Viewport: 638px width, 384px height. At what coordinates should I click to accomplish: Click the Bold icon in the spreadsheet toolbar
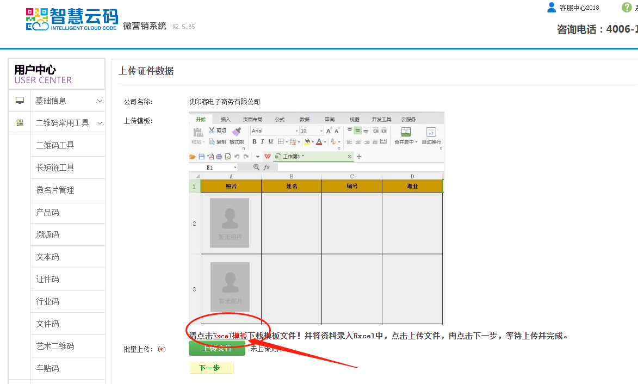pyautogui.click(x=254, y=142)
